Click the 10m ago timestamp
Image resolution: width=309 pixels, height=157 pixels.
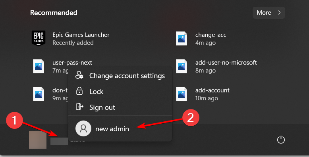[207, 98]
